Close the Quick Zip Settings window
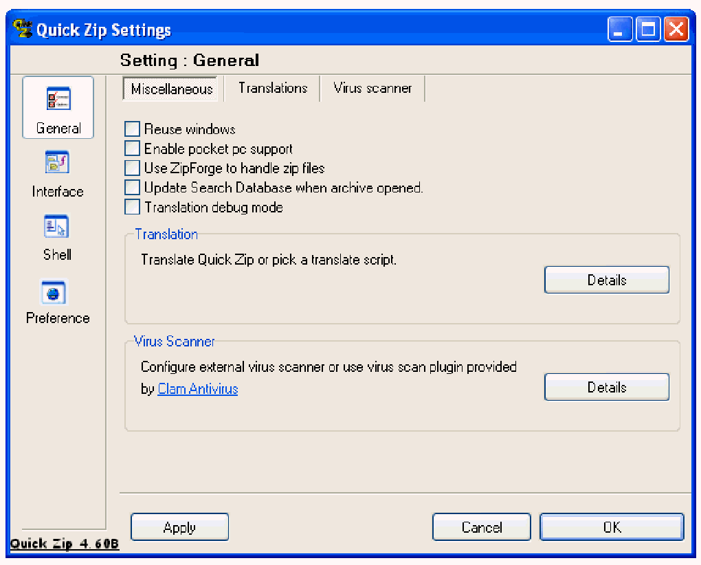Viewport: 701px width, 565px height. 676,29
